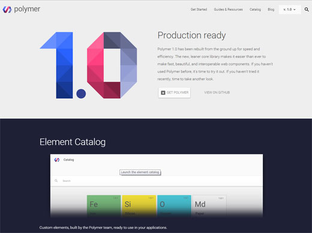Open the search magnifier icon in header

(x=307, y=10)
